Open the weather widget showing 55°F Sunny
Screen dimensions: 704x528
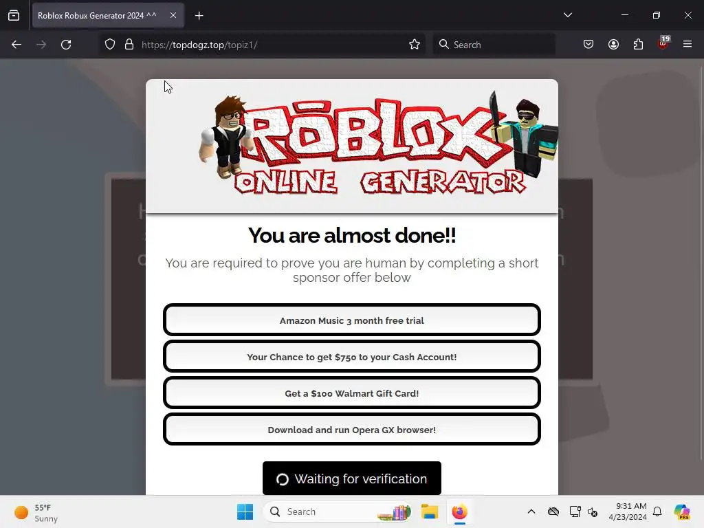tap(36, 512)
